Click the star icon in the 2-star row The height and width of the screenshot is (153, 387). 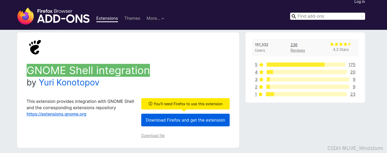[x=261, y=87]
